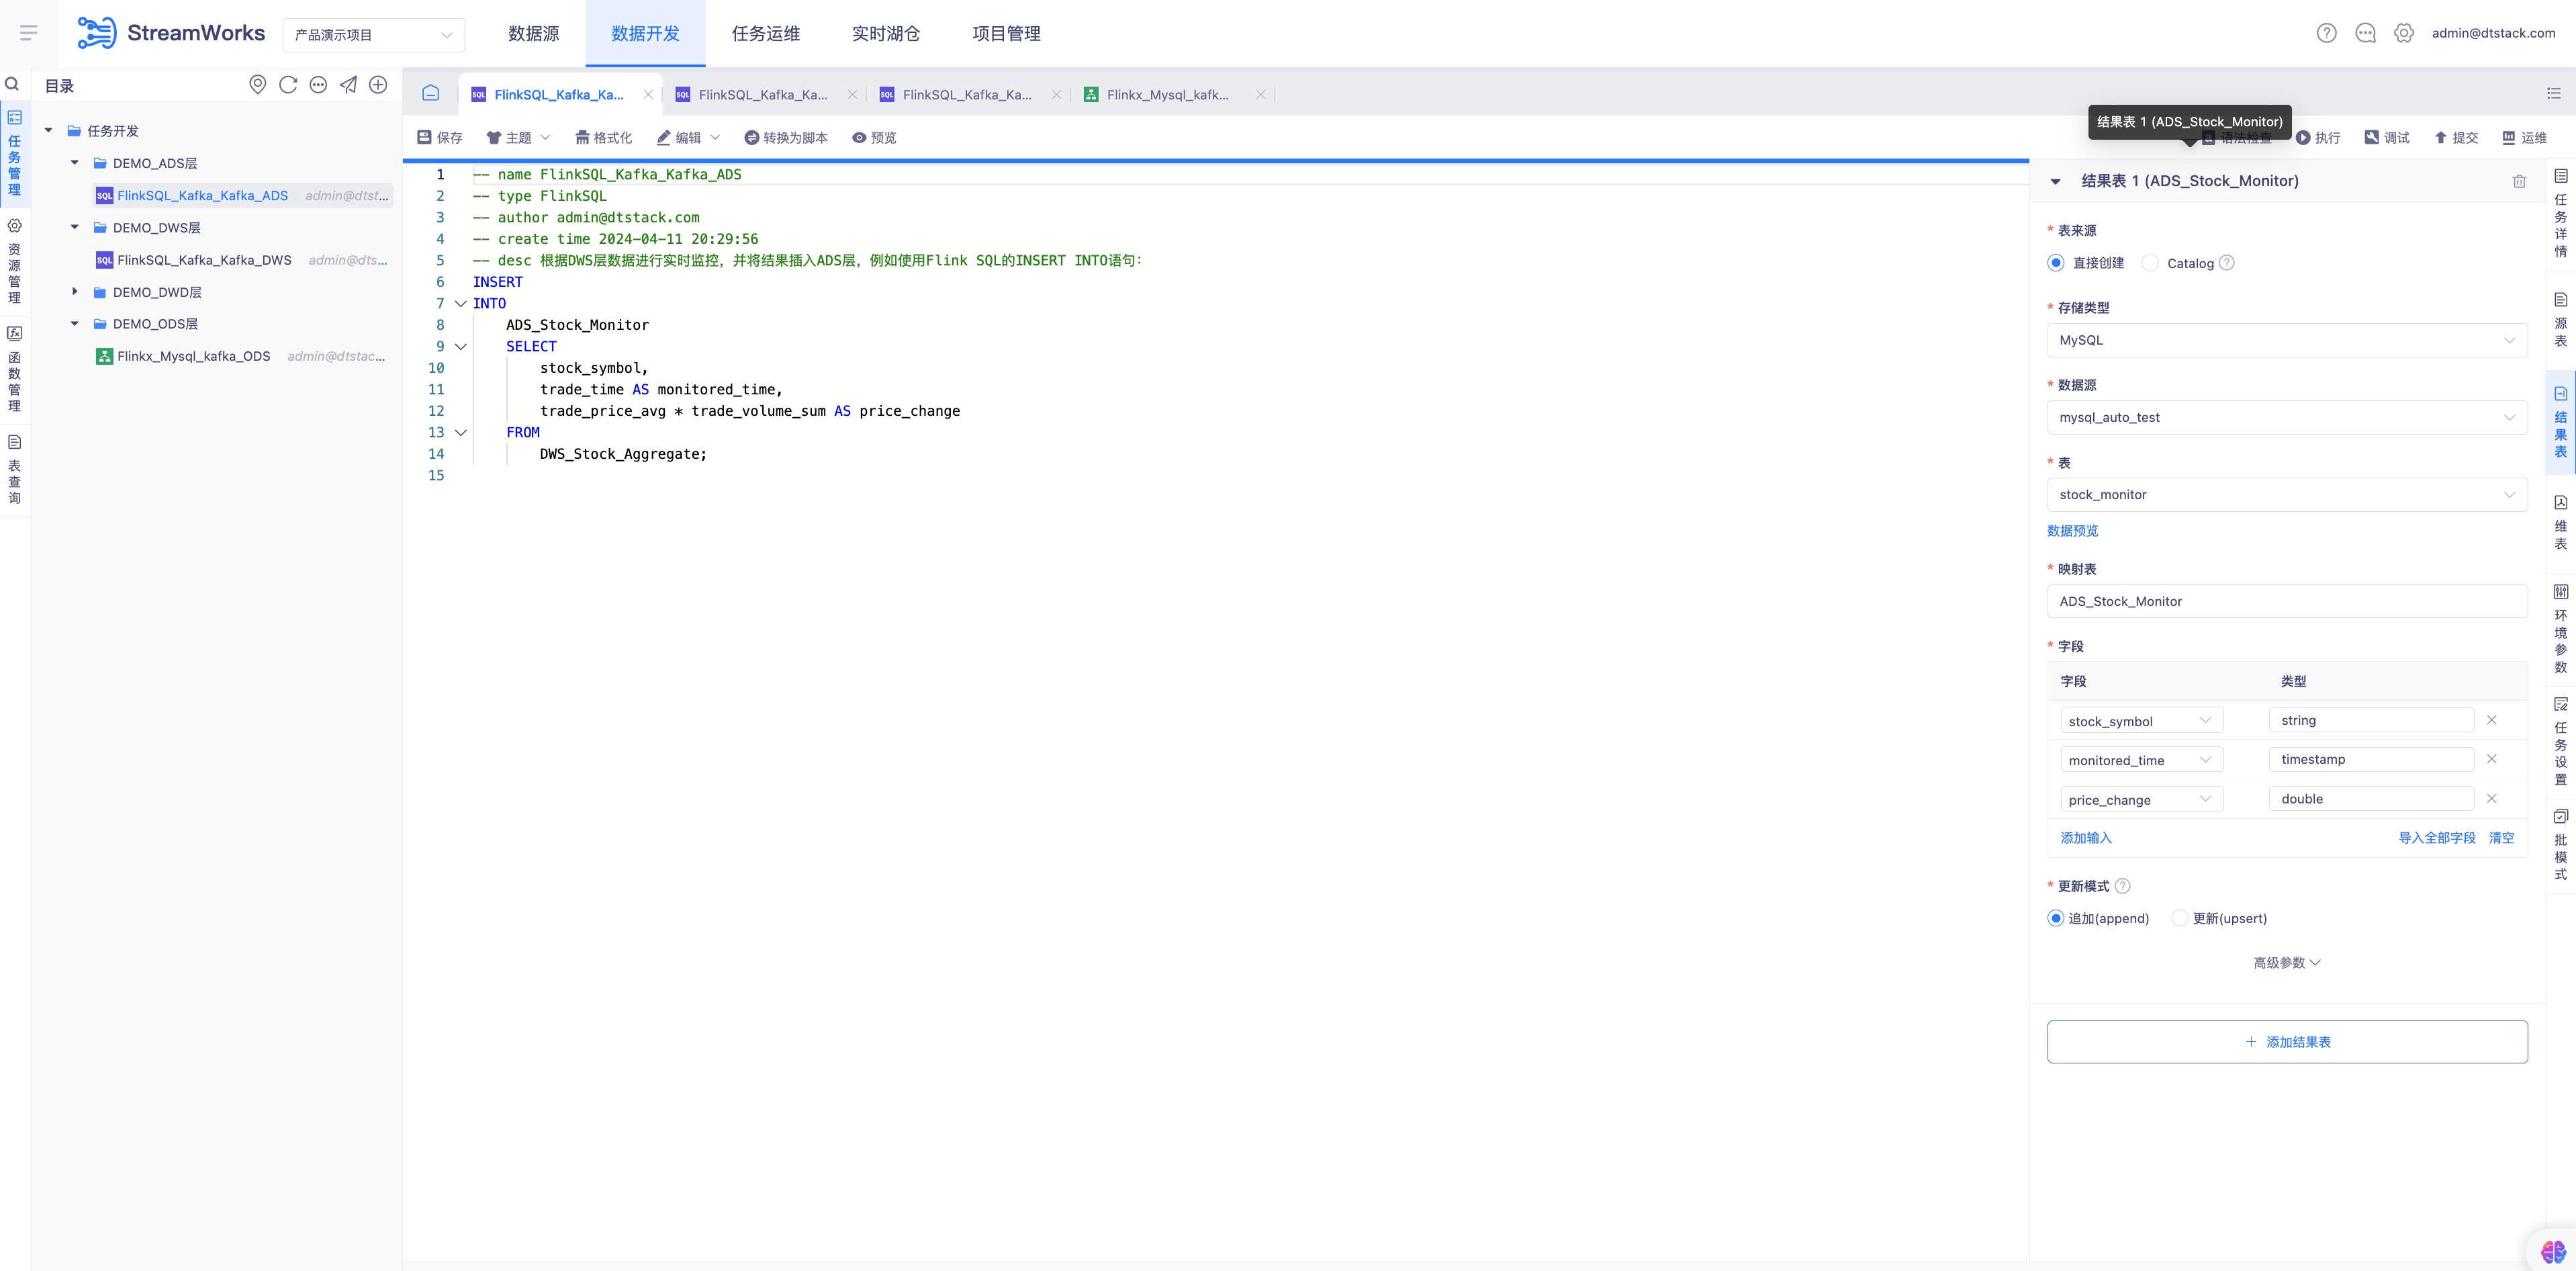
Task: Remove the price_change field row
Action: pyautogui.click(x=2492, y=799)
